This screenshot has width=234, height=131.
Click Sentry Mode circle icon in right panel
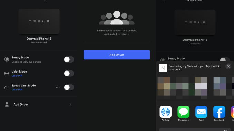(163, 59)
